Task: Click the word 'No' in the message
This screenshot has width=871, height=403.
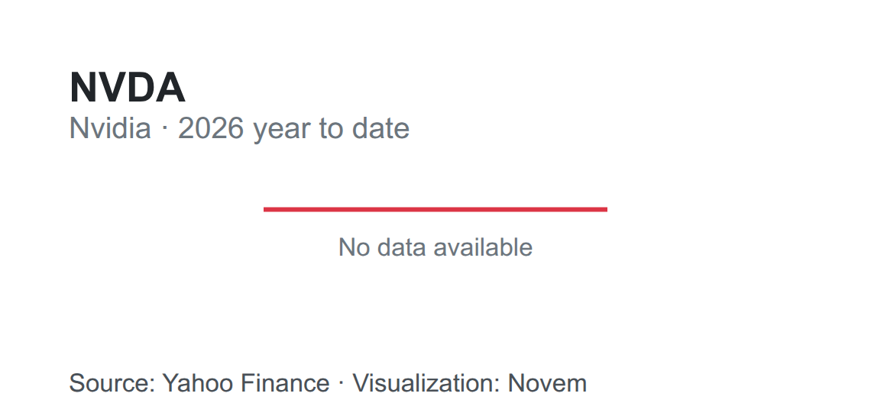Action: click(x=354, y=247)
